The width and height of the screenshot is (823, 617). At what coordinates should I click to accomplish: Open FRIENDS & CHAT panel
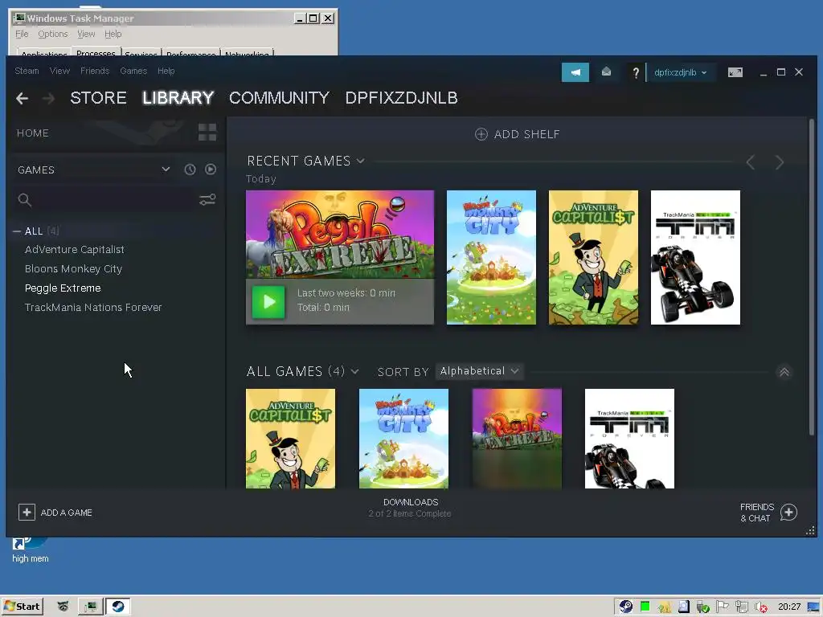pos(768,513)
